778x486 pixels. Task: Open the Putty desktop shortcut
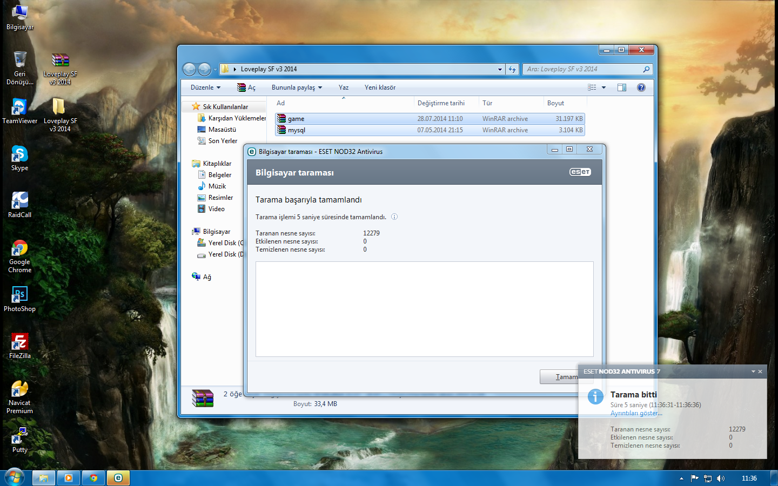tap(20, 440)
